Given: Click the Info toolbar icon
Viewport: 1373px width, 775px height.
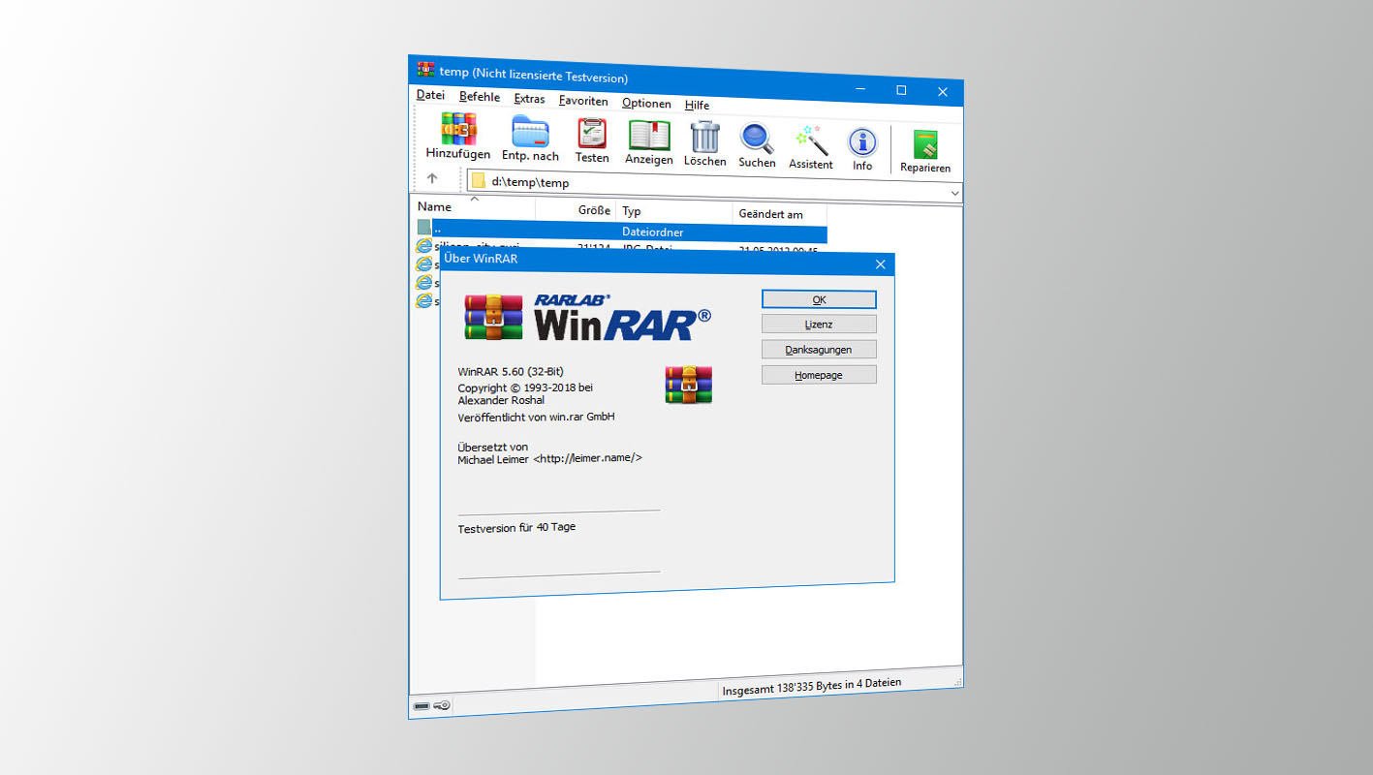Looking at the screenshot, I should tap(861, 142).
